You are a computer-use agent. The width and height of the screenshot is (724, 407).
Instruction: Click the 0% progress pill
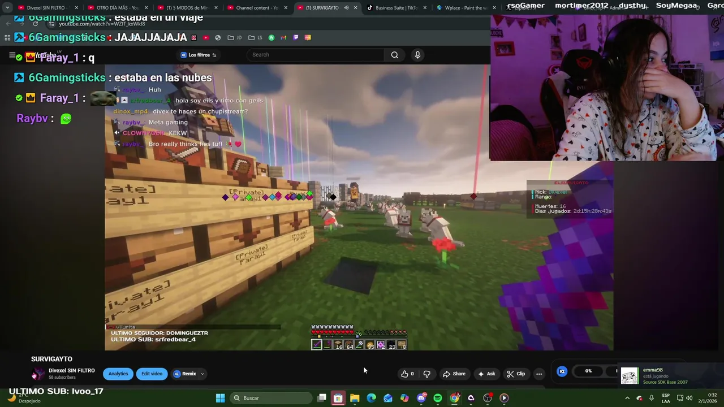click(x=588, y=371)
